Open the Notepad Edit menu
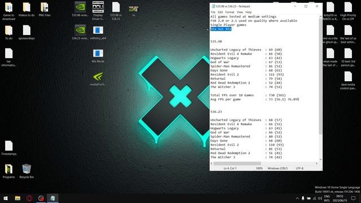This screenshot has height=203, width=361. coord(221,12)
